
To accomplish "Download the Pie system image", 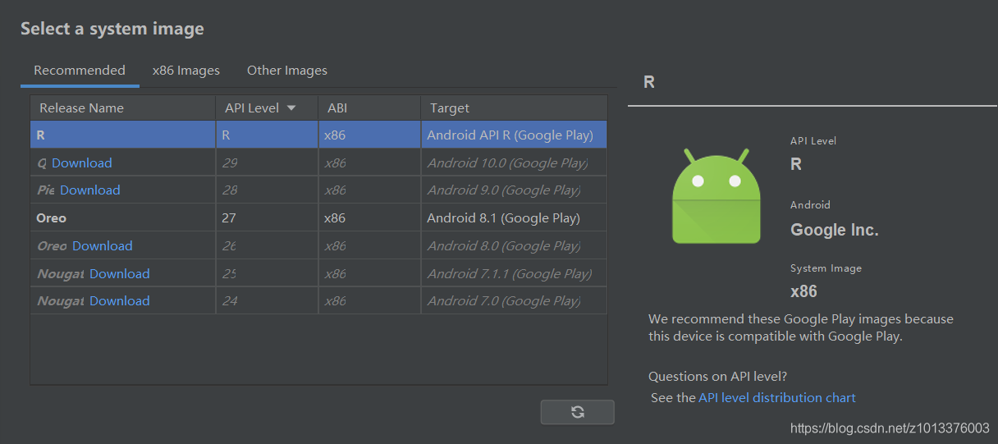I will tap(90, 190).
